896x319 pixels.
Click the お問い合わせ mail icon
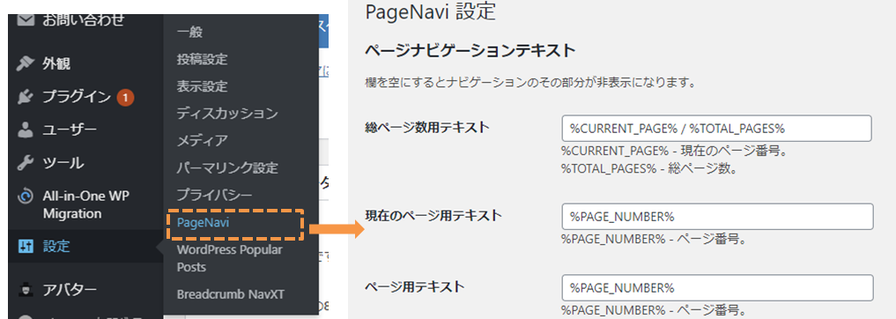tap(26, 20)
